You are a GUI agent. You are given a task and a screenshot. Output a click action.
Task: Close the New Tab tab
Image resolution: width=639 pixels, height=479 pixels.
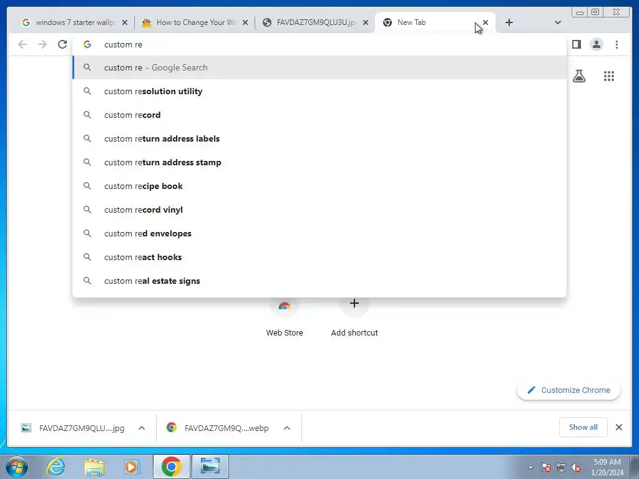pos(485,22)
